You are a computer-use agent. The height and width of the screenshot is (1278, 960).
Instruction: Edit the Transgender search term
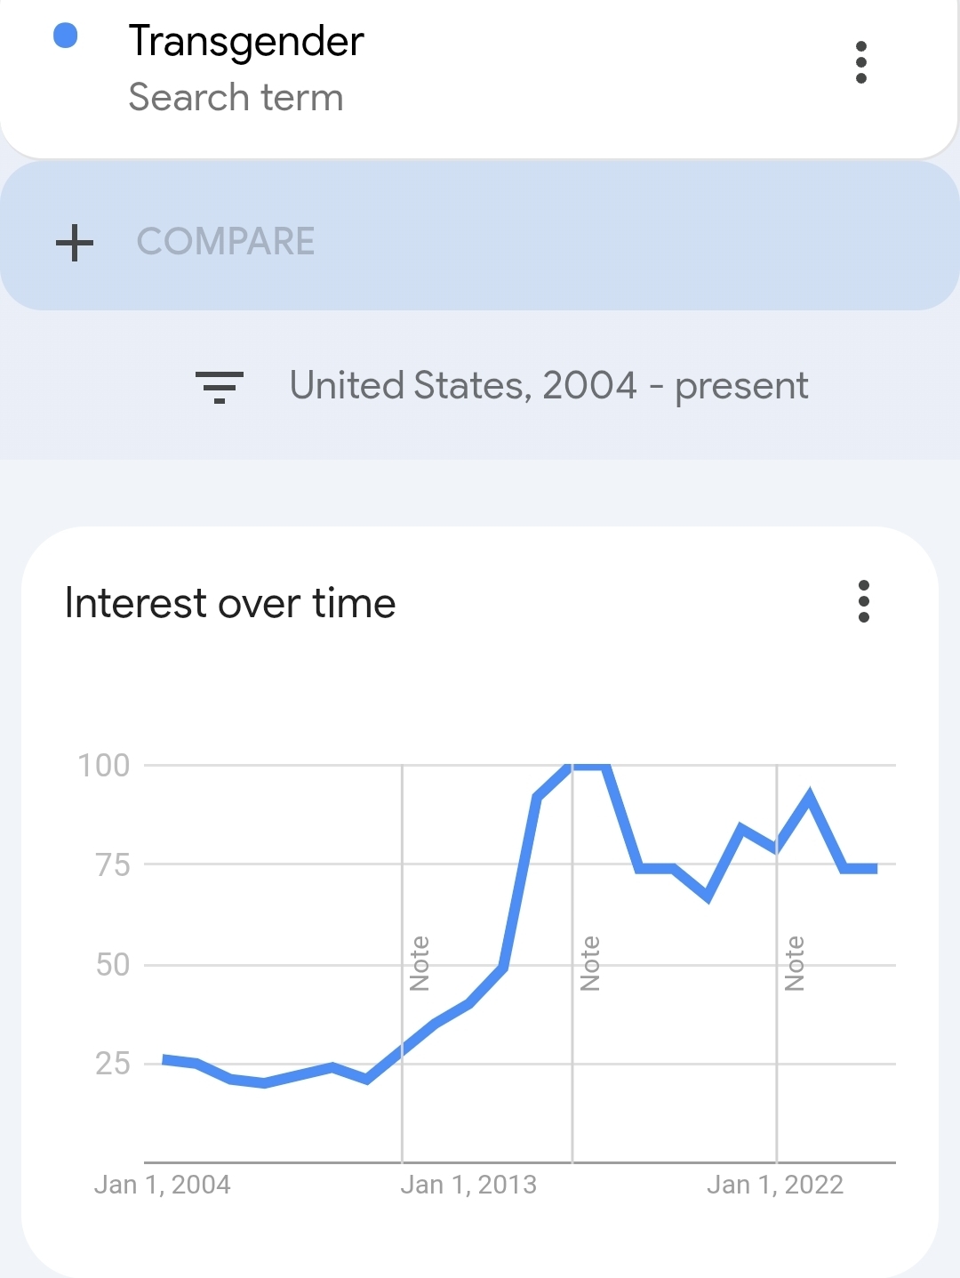point(246,42)
